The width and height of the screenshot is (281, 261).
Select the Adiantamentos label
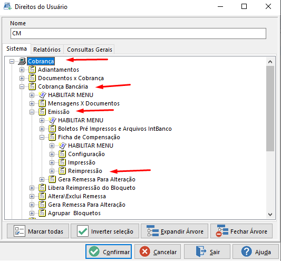59,70
